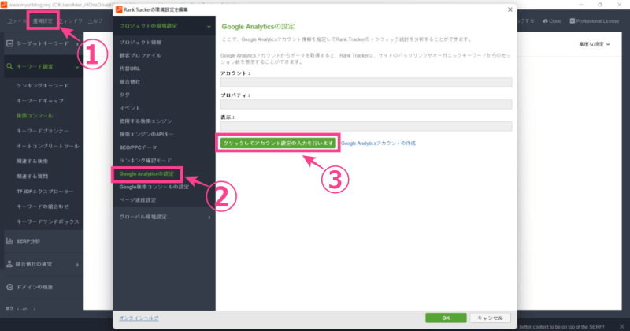Collapse the プロジェクトの環境設定 section
The height and width of the screenshot is (331, 630).
(x=209, y=26)
